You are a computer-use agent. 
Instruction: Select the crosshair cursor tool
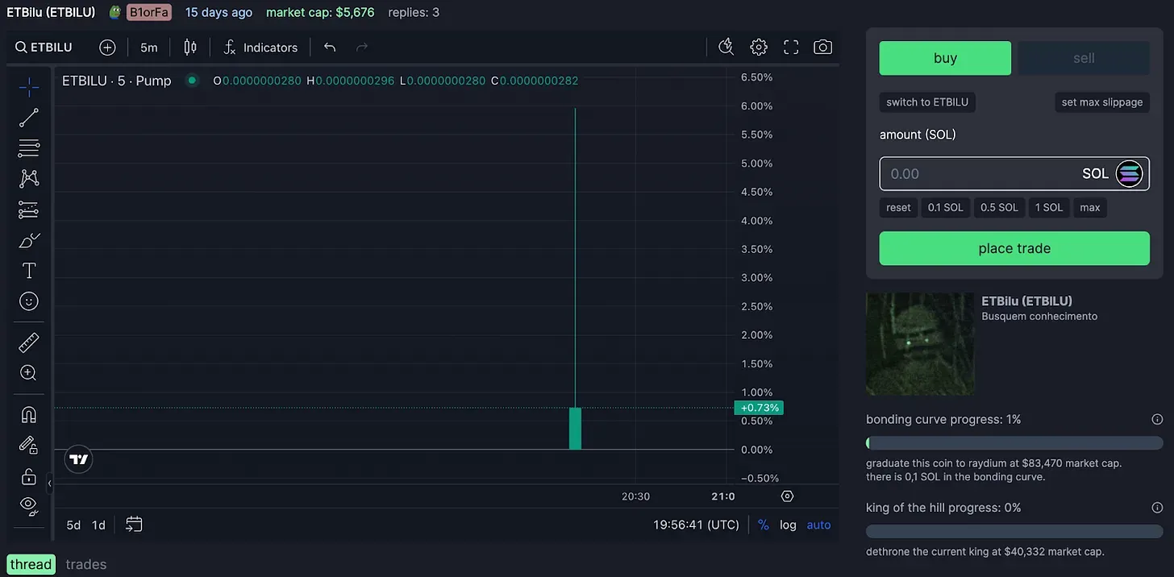tap(29, 87)
